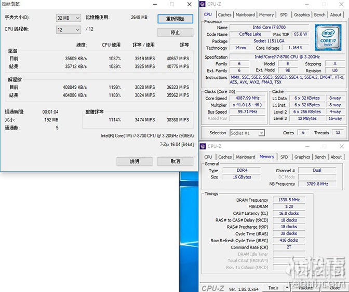Minimize the lower CPU-Z window

(307, 146)
